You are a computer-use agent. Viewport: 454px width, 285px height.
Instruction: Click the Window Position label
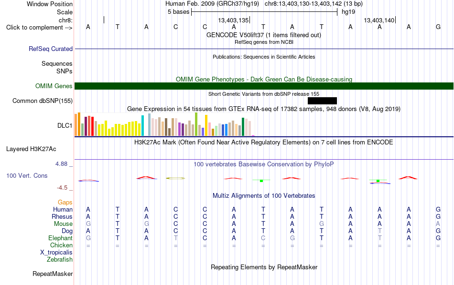coord(50,4)
